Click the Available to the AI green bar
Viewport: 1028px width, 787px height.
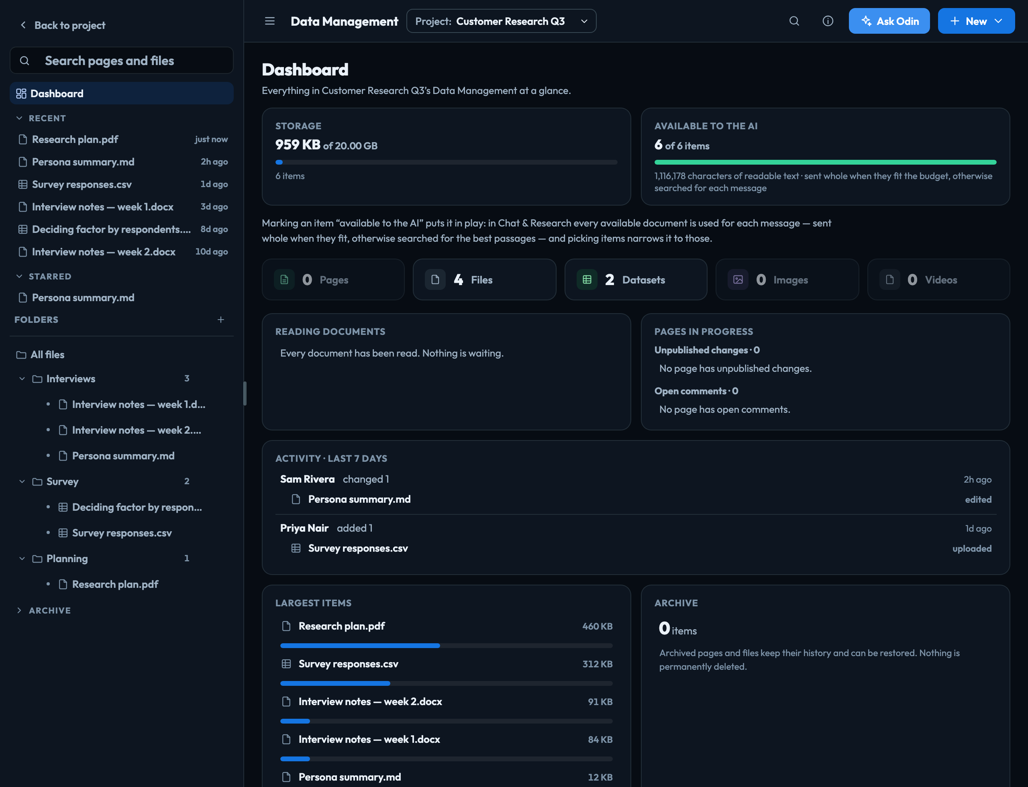825,162
